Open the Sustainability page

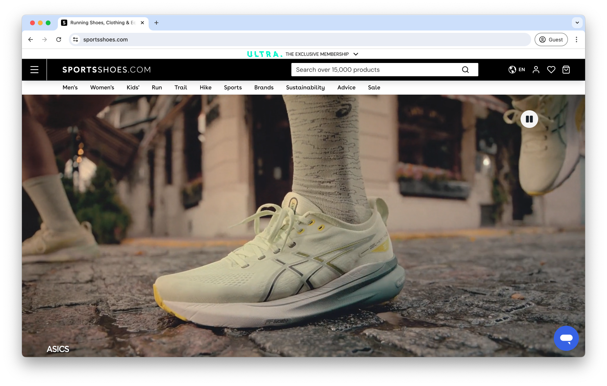(305, 88)
